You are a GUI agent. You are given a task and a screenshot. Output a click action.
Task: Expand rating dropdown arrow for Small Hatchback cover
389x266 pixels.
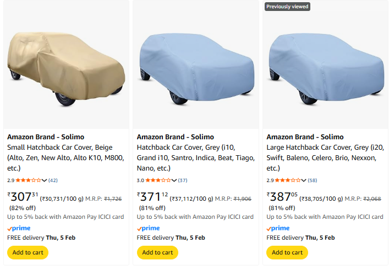45,180
